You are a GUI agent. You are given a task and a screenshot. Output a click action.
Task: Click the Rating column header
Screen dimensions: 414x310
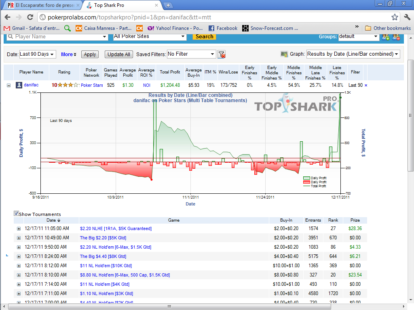(x=64, y=72)
